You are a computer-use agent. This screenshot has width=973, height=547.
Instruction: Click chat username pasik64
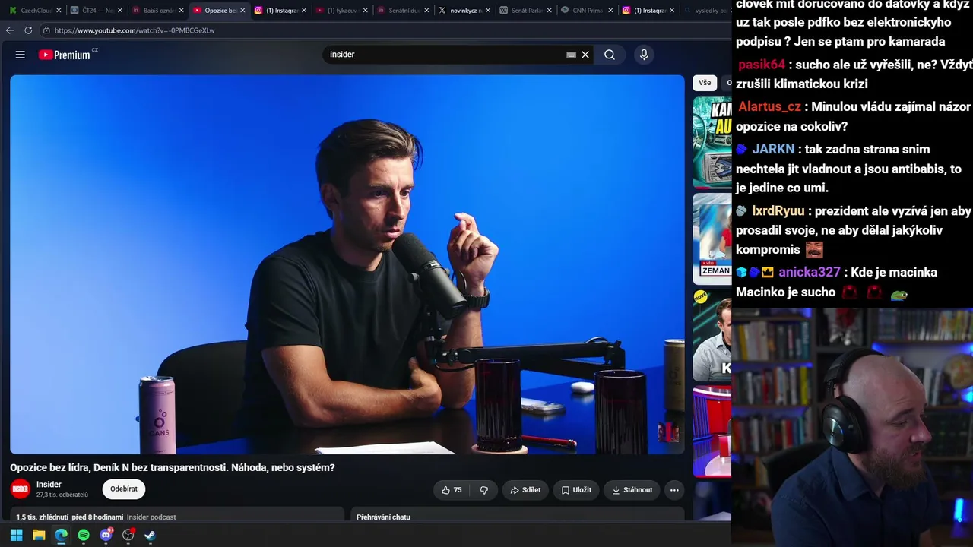coord(762,65)
